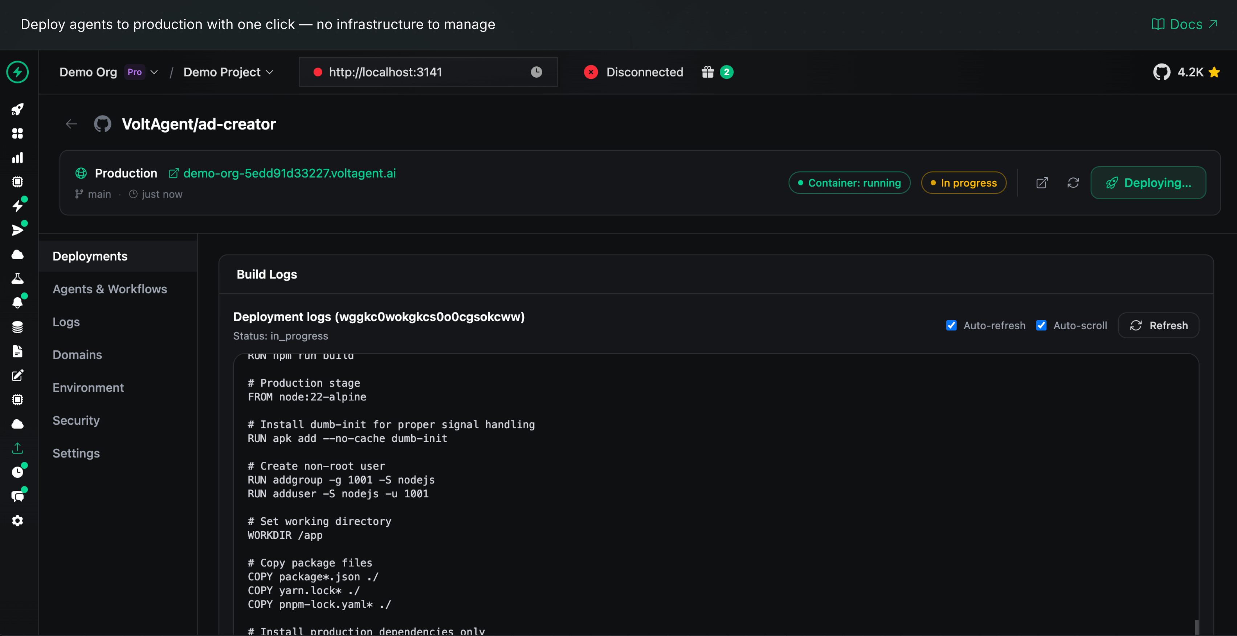Open the Rocket deployments icon in sidebar

18,109
